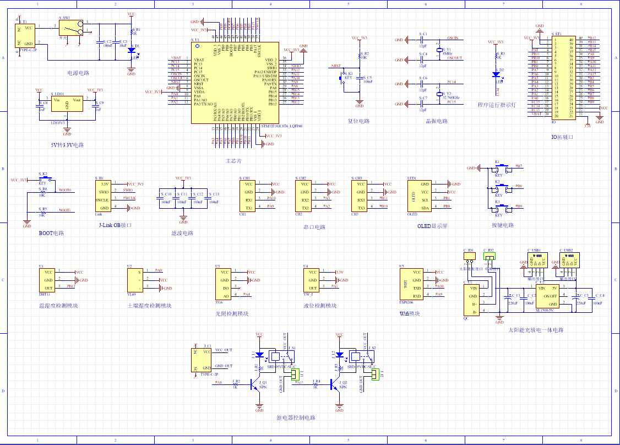This screenshot has width=620, height=445.
Task: Click the 液位检测模块 label
Action: pyautogui.click(x=320, y=306)
